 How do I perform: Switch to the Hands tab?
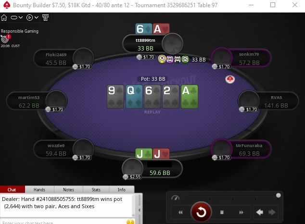point(39,189)
